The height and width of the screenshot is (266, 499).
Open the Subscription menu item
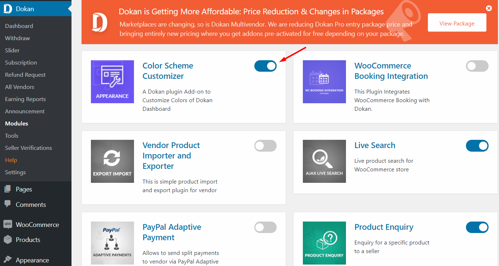(x=21, y=62)
